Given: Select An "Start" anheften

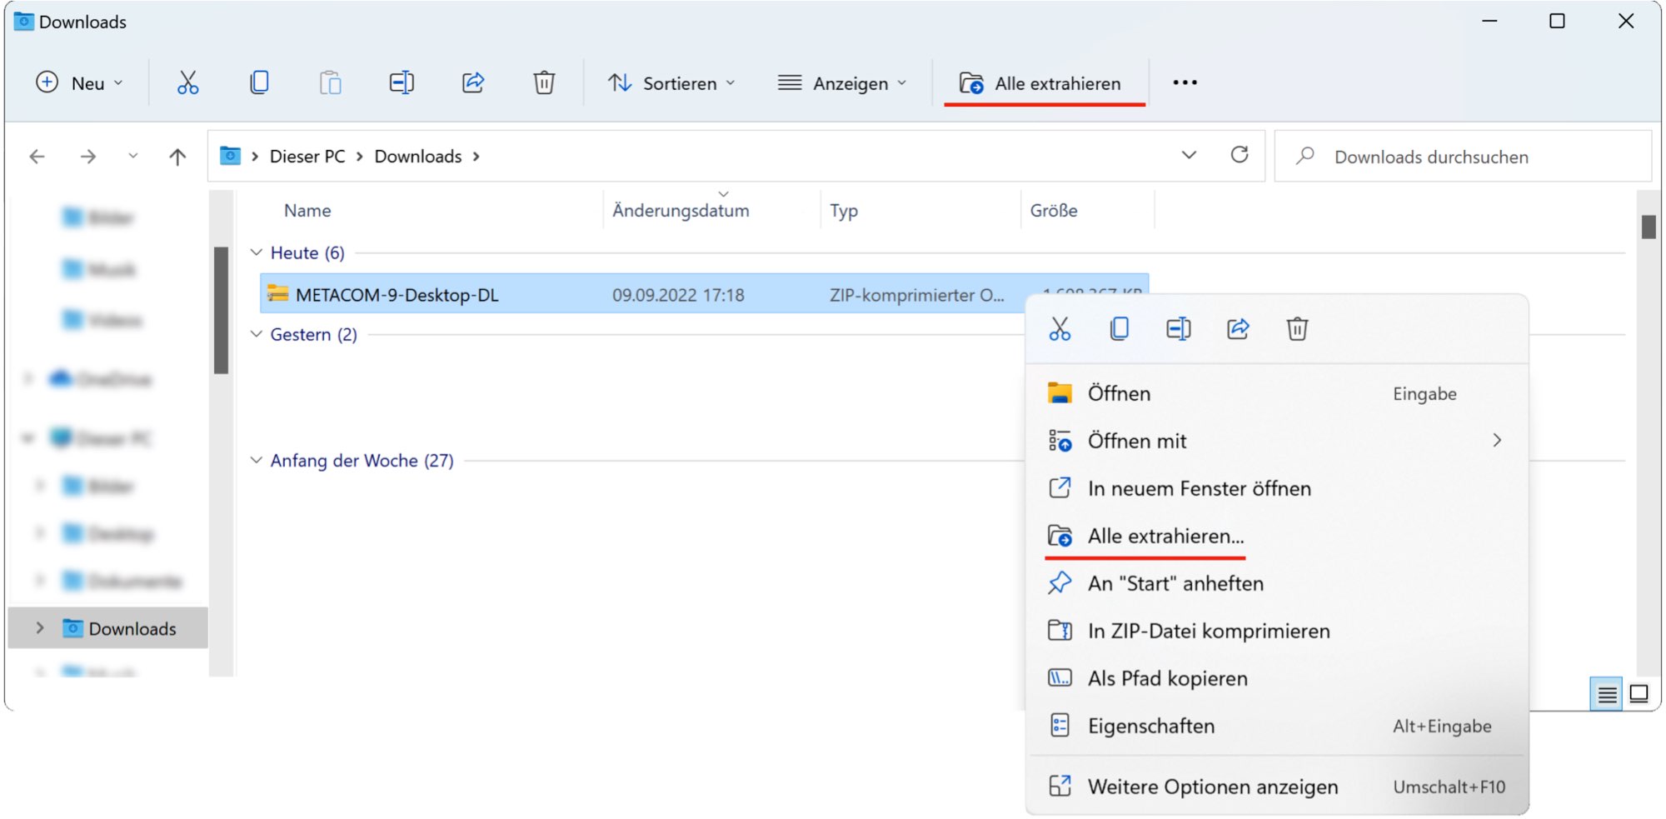Looking at the screenshot, I should point(1276,583).
